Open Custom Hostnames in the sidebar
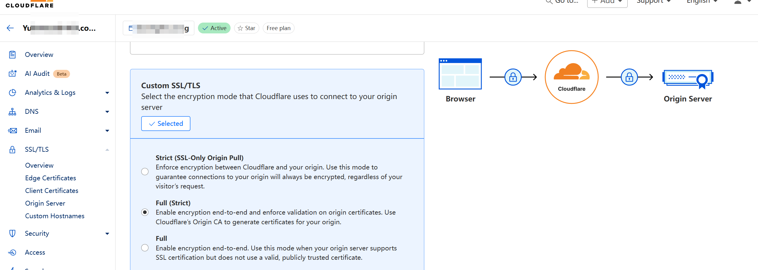This screenshot has height=270, width=758. 55,216
